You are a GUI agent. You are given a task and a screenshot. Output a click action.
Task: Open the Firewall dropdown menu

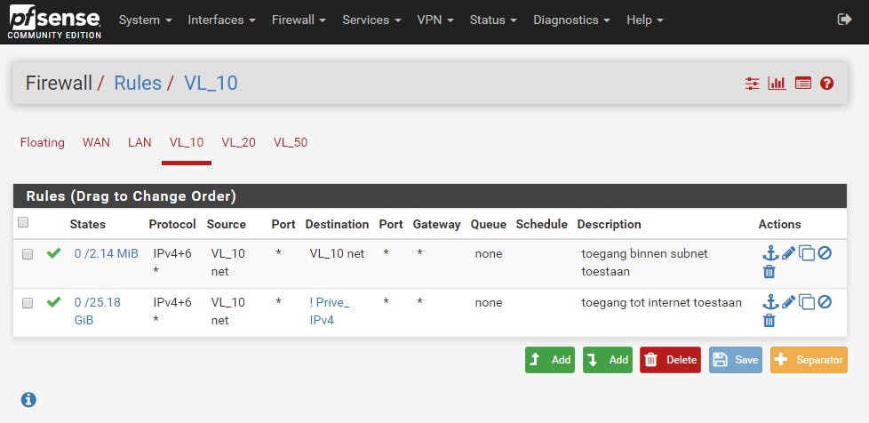(299, 20)
